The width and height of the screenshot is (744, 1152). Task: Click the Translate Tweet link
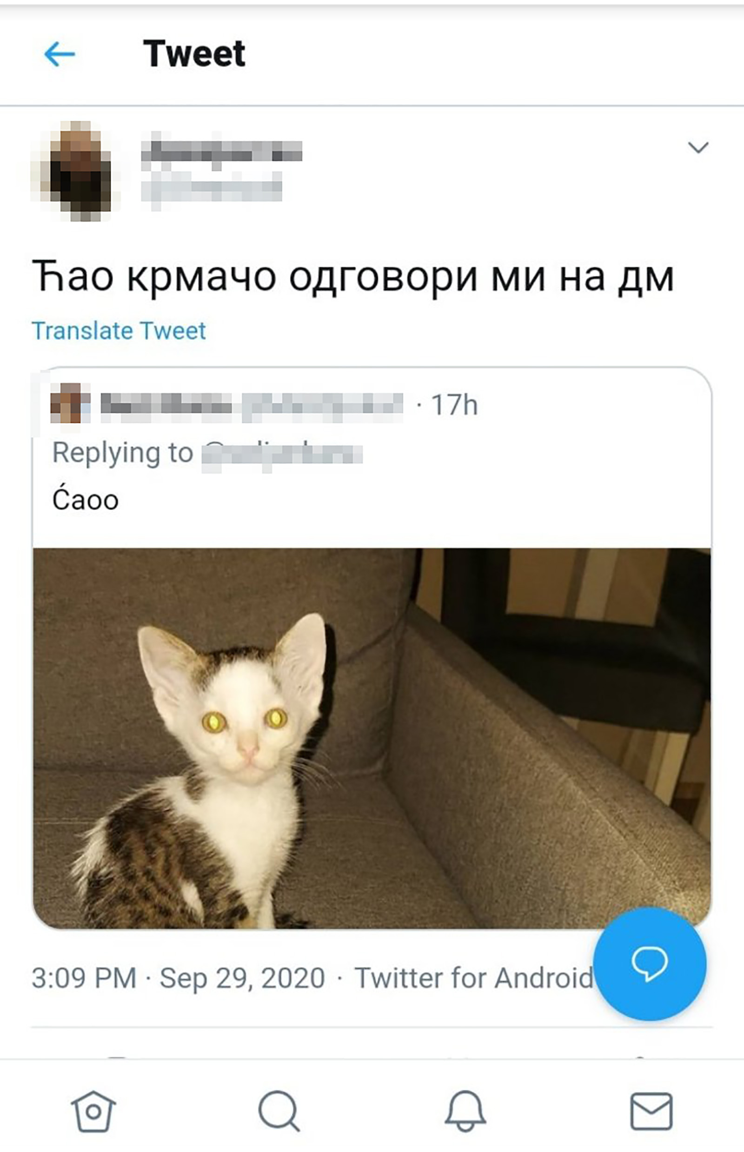coord(119,331)
